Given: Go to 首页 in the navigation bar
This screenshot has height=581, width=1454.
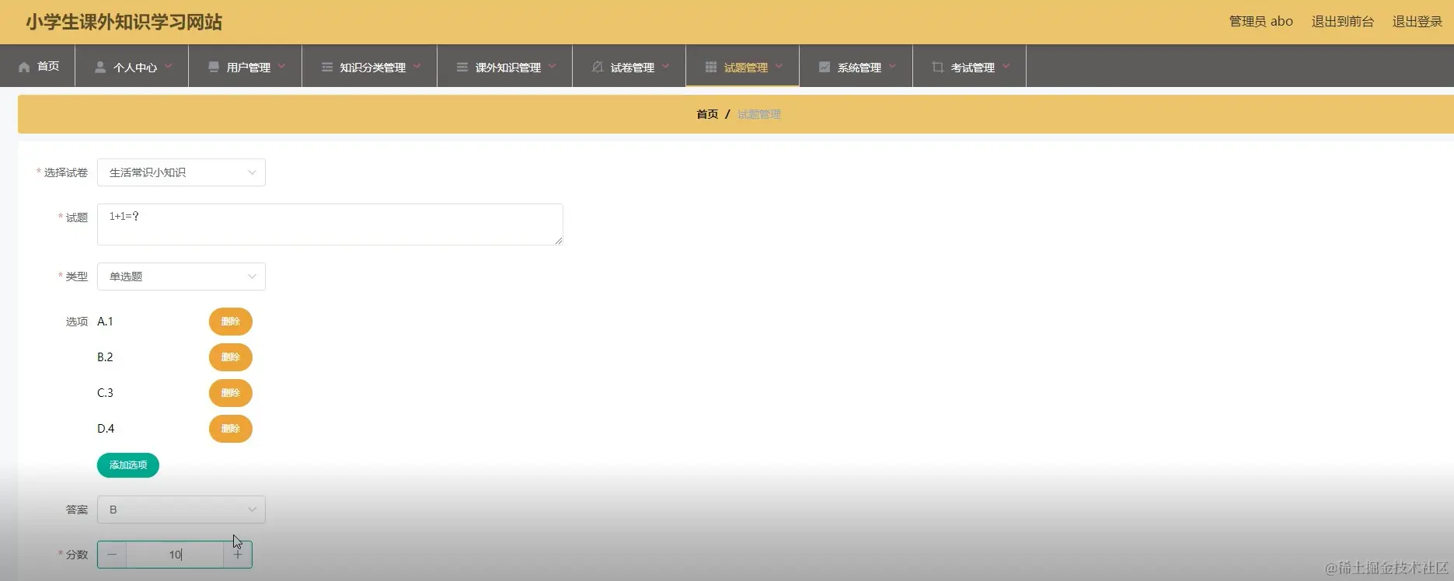Looking at the screenshot, I should point(38,66).
